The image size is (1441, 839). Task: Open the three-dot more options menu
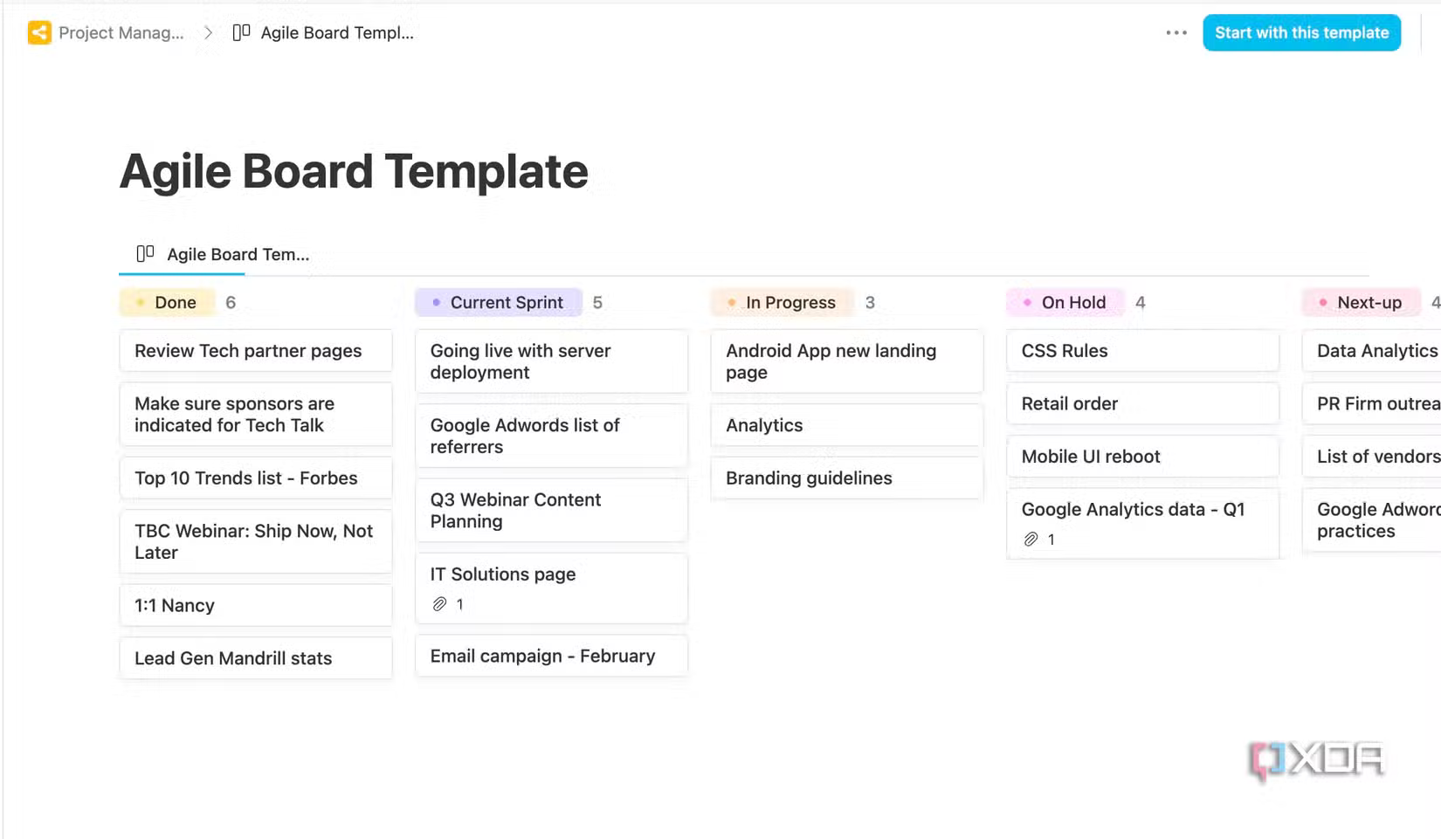1176,33
